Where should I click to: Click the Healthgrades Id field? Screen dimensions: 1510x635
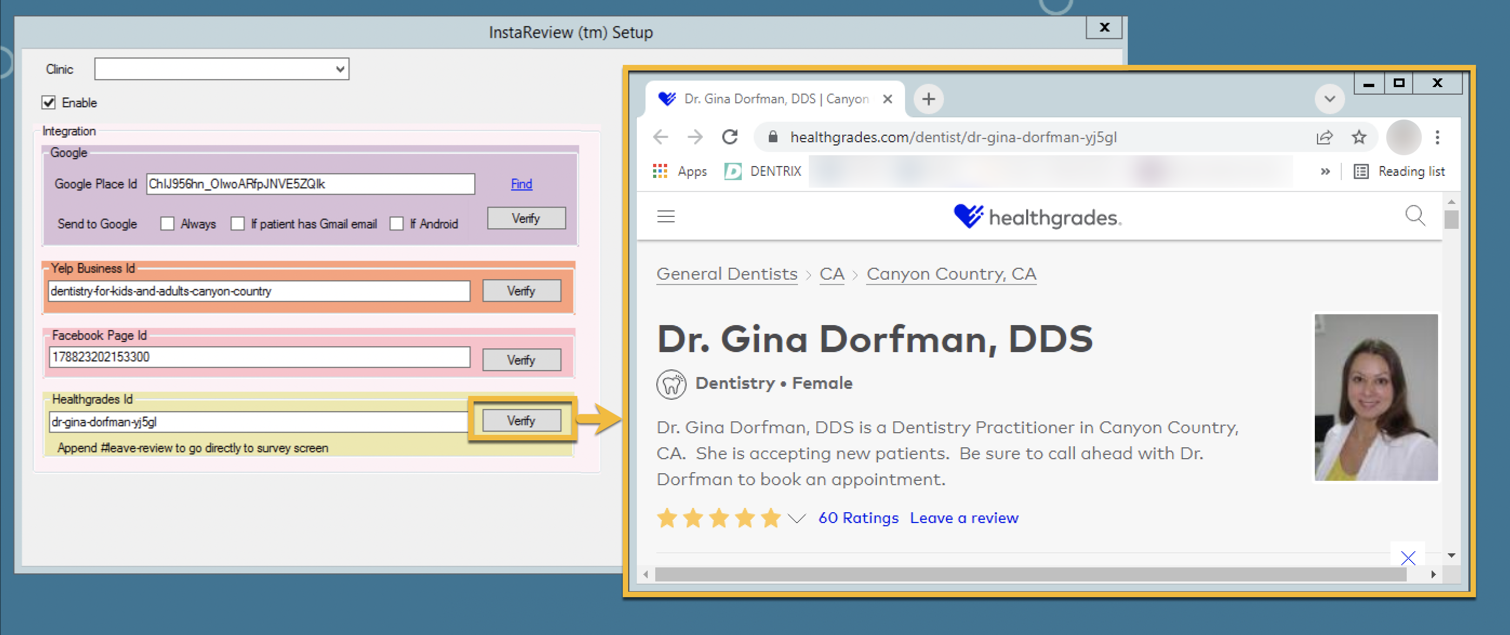click(258, 422)
